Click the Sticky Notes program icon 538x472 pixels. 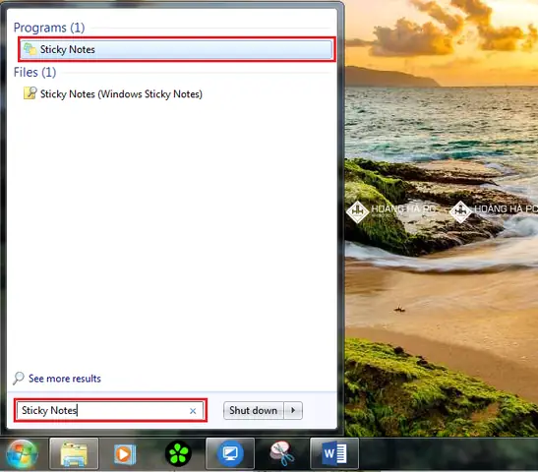point(30,49)
